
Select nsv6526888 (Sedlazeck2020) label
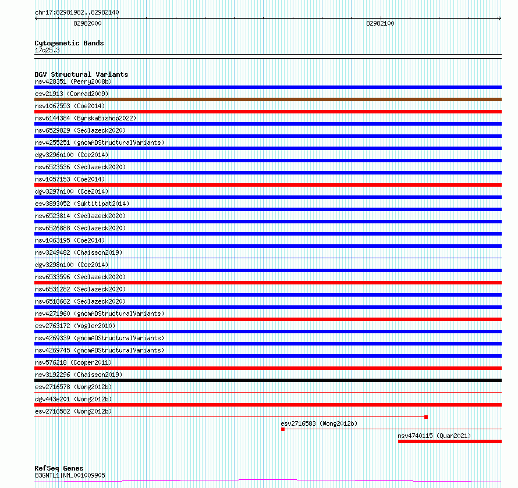point(80,228)
